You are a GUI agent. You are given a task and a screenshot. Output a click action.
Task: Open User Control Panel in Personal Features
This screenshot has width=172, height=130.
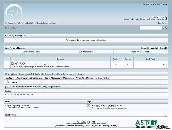click(31, 52)
